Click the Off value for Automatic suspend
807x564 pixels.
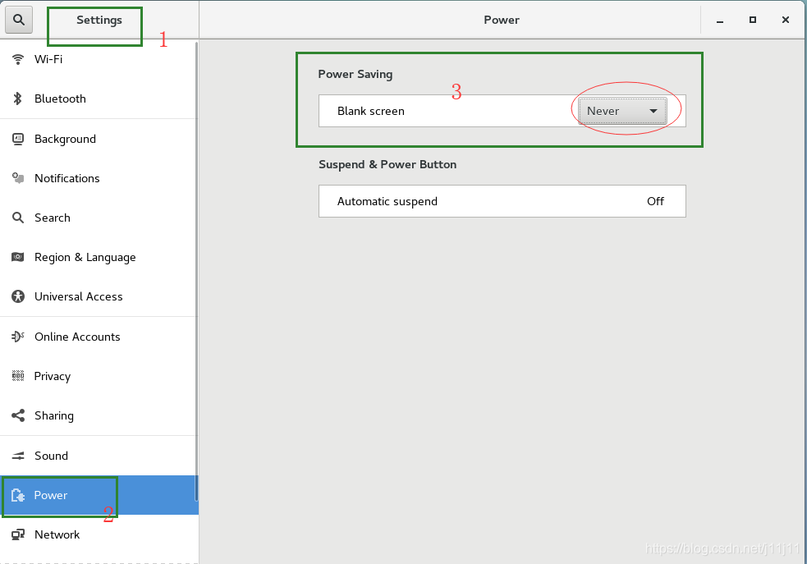click(655, 201)
